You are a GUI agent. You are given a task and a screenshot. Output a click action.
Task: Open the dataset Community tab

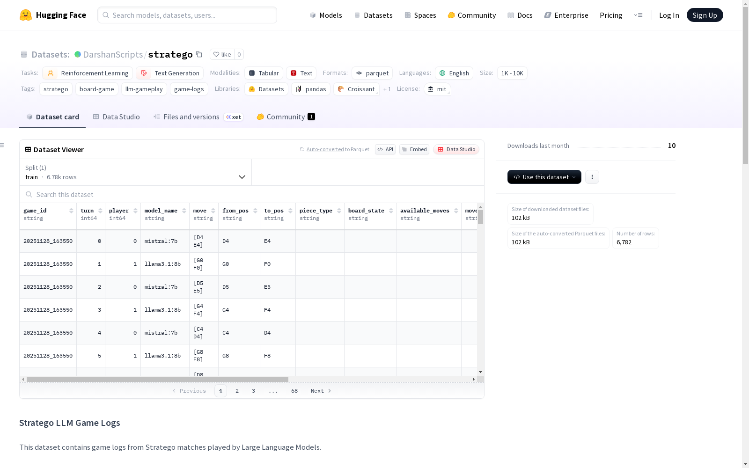click(286, 117)
